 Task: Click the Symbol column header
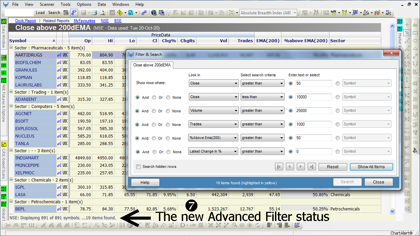(x=32, y=41)
